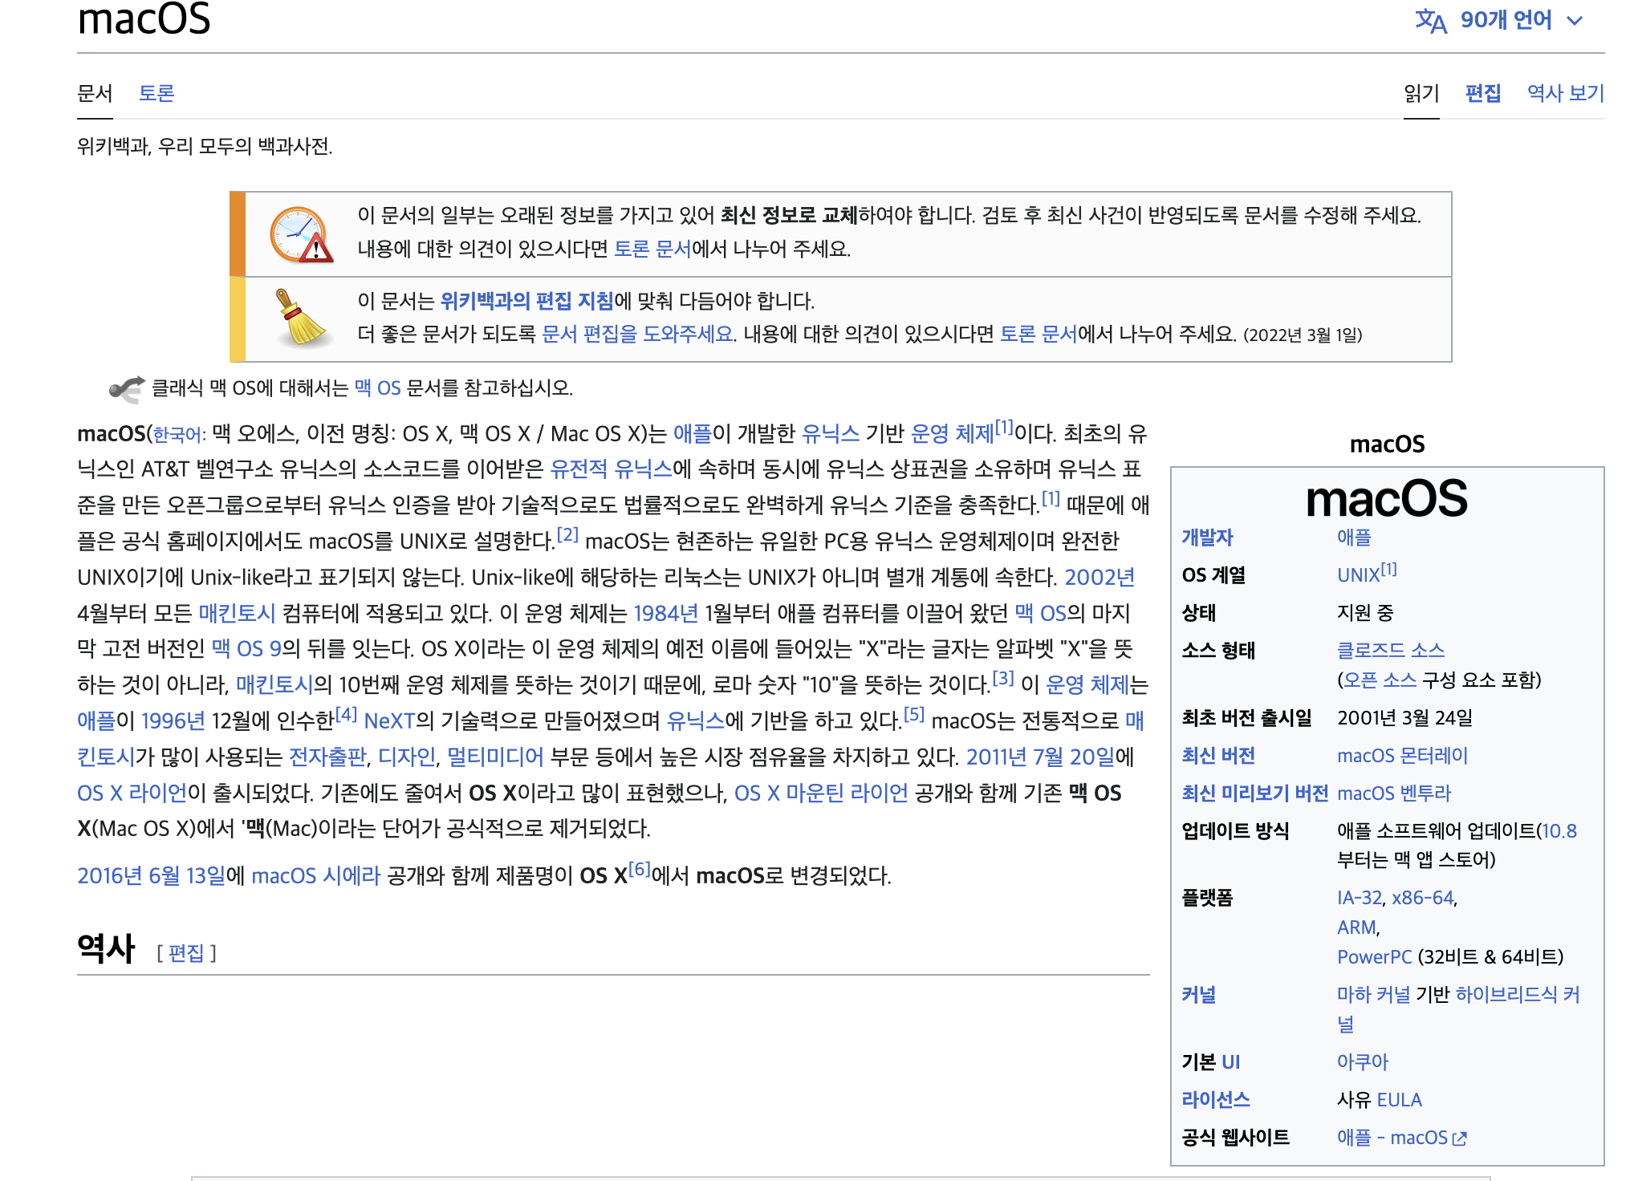Click the 클로즈드 소스 infobox link
This screenshot has height=1181, width=1634.
(1391, 650)
